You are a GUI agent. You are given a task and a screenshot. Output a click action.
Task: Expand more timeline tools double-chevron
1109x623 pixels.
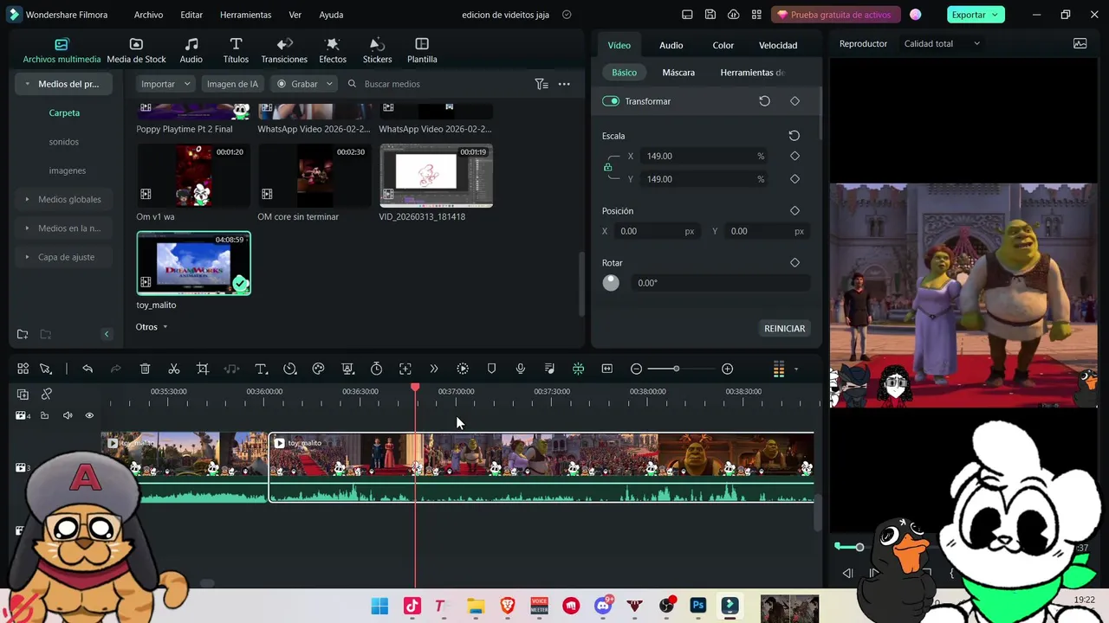point(434,369)
